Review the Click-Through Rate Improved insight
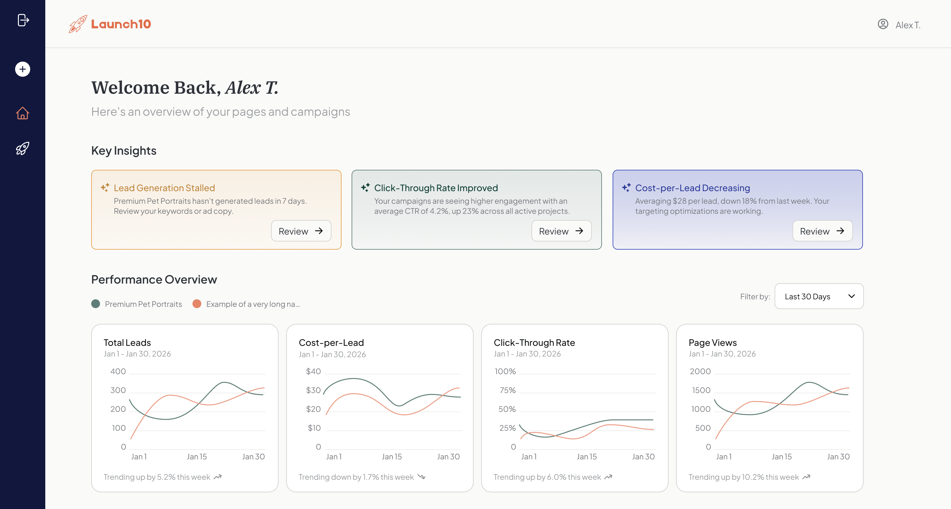 pos(561,231)
